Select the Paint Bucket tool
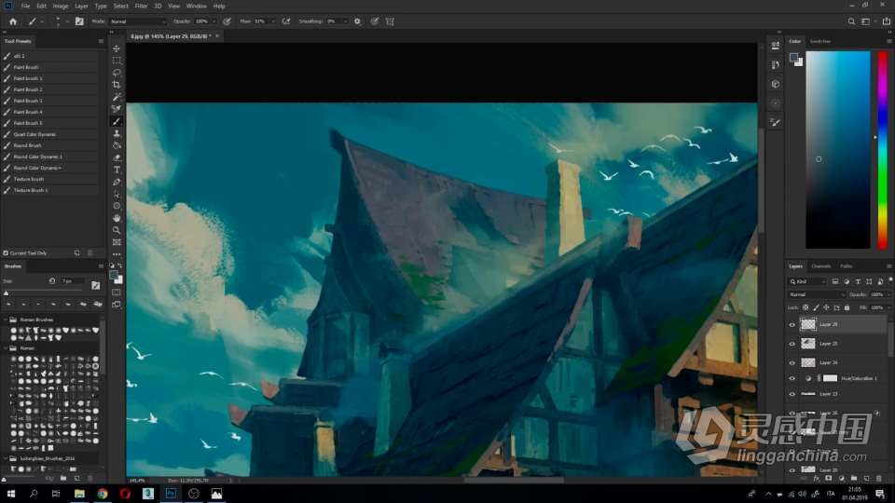895x503 pixels. click(117, 145)
